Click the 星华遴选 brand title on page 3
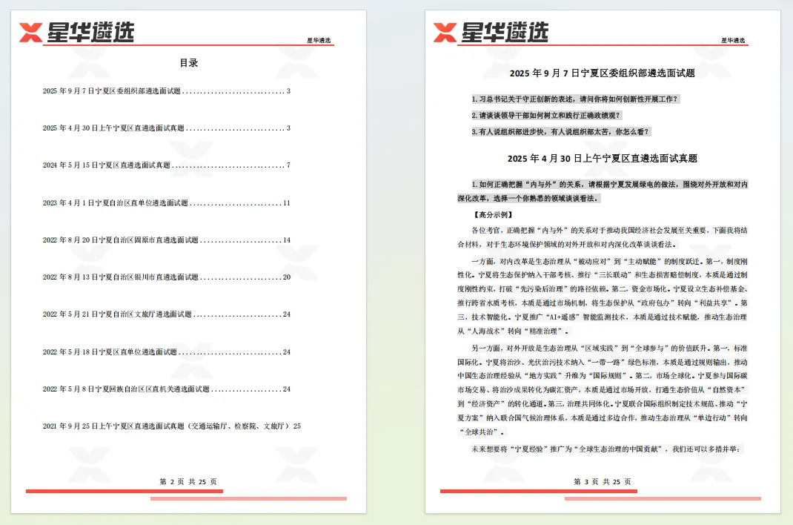This screenshot has width=793, height=525. coord(505,32)
